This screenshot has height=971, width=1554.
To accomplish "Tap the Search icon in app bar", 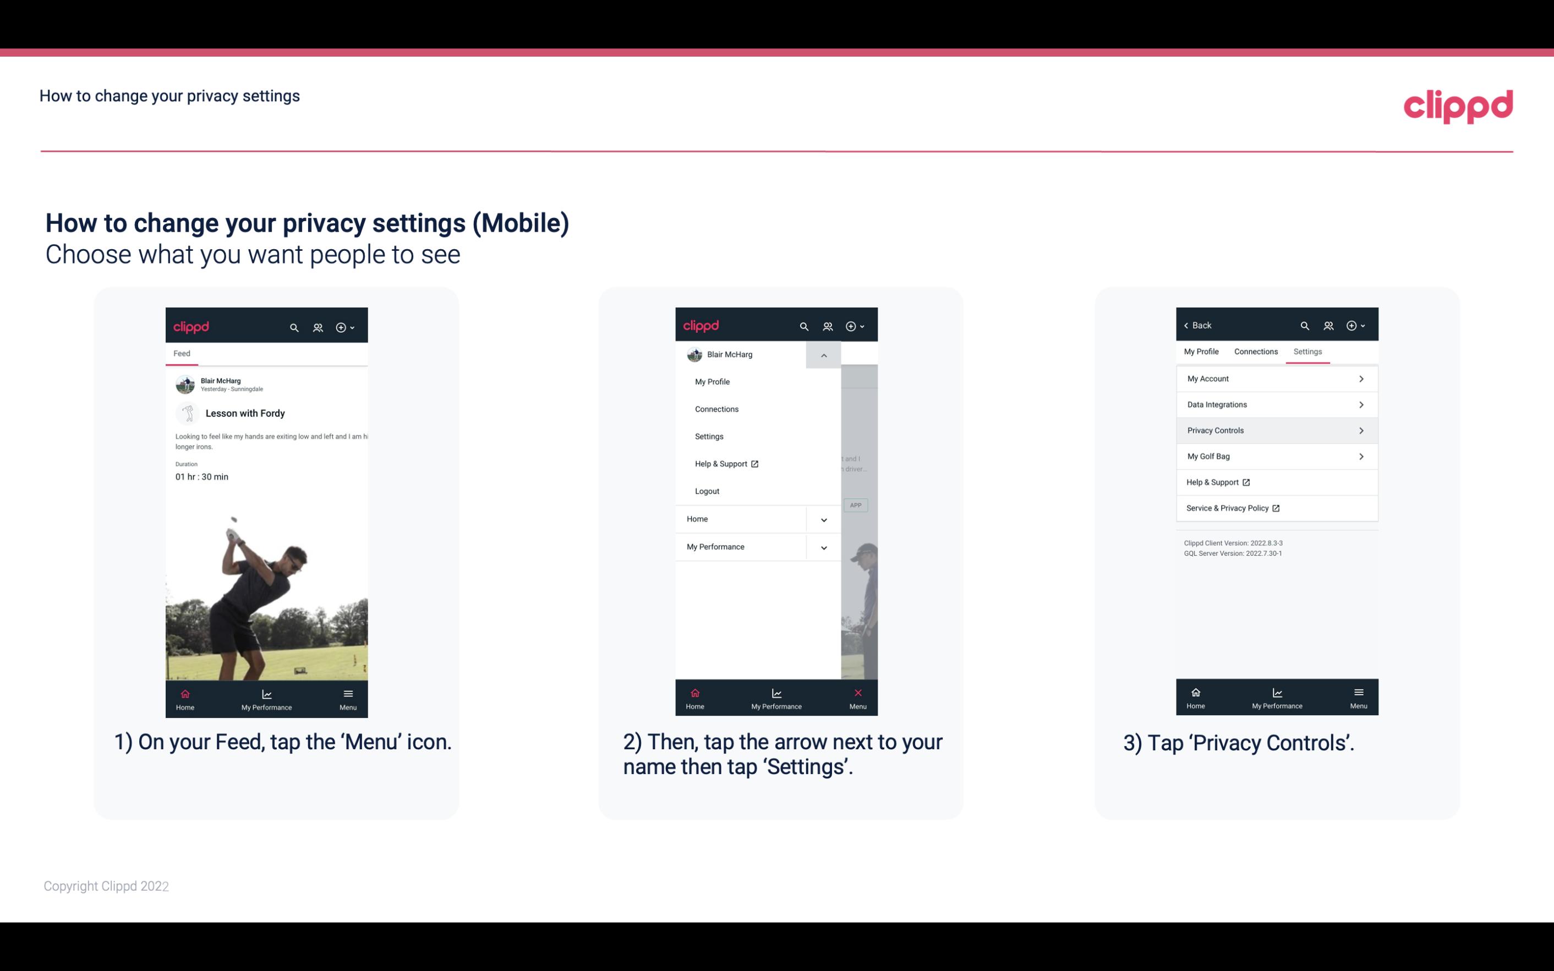I will coord(293,327).
